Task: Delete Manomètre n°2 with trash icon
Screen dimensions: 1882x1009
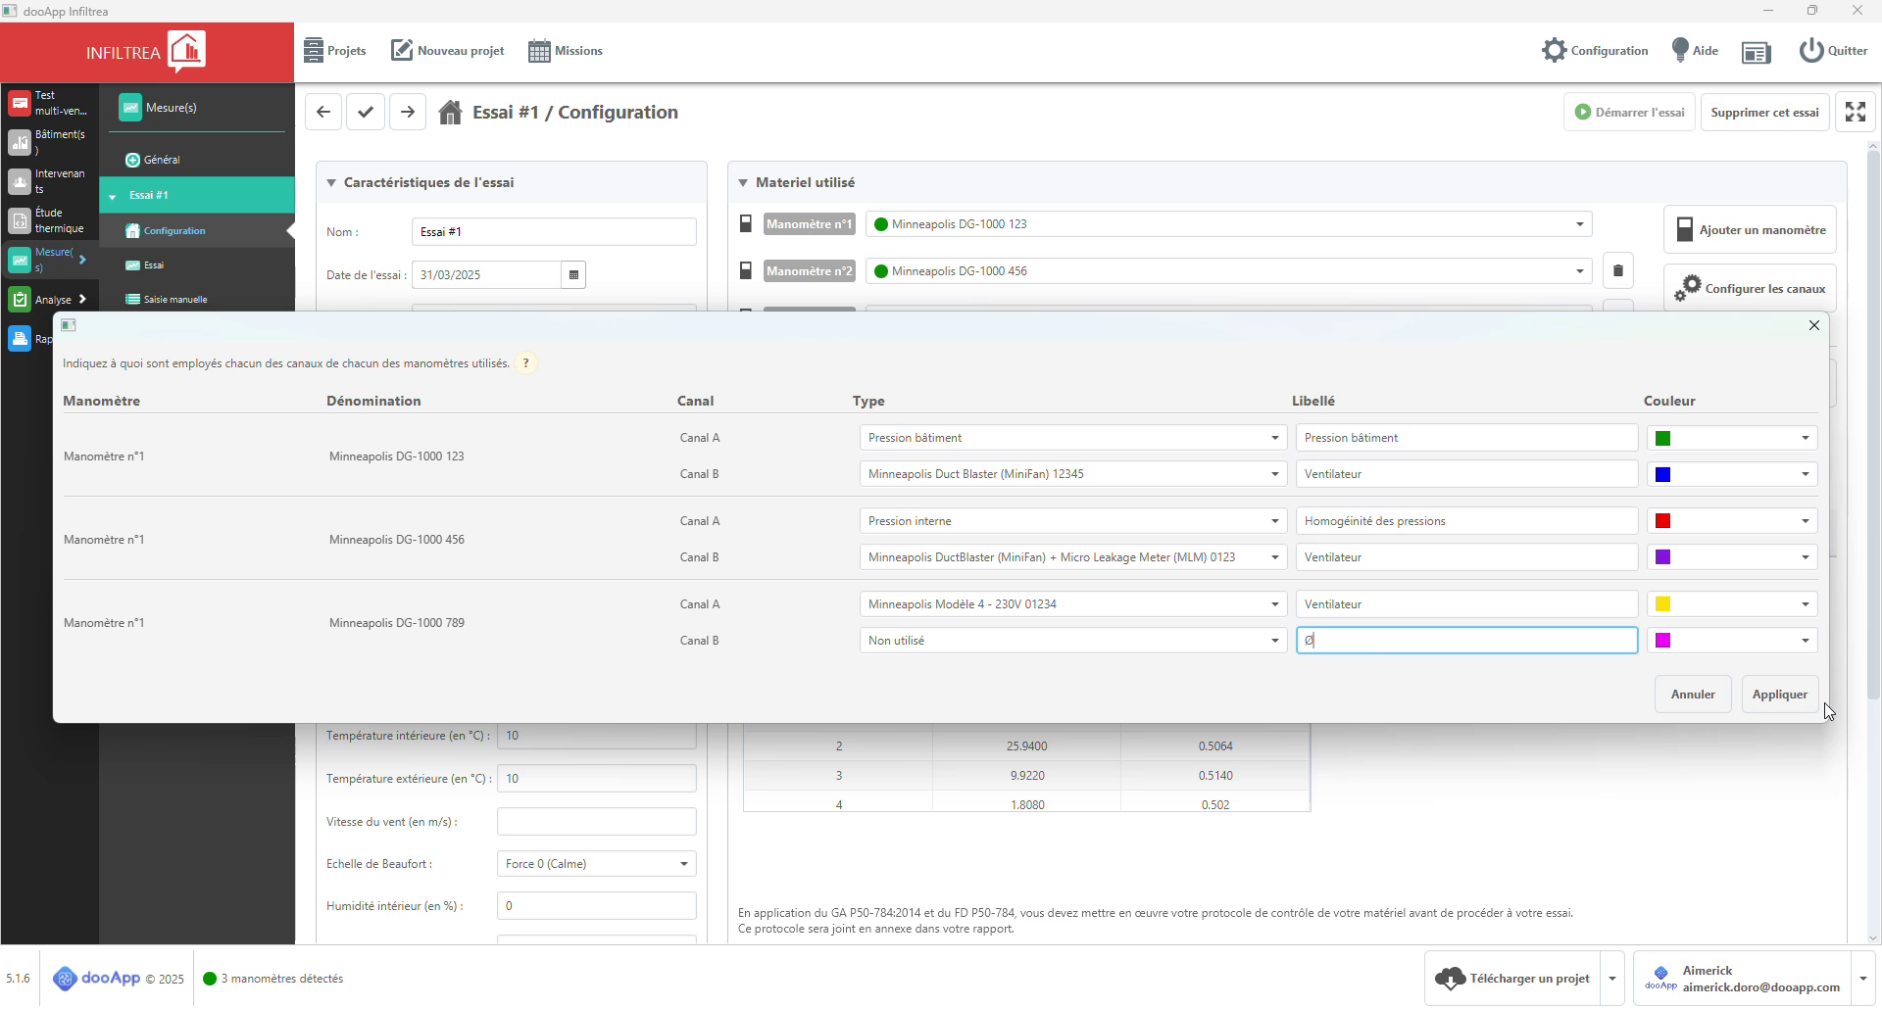Action: point(1617,271)
